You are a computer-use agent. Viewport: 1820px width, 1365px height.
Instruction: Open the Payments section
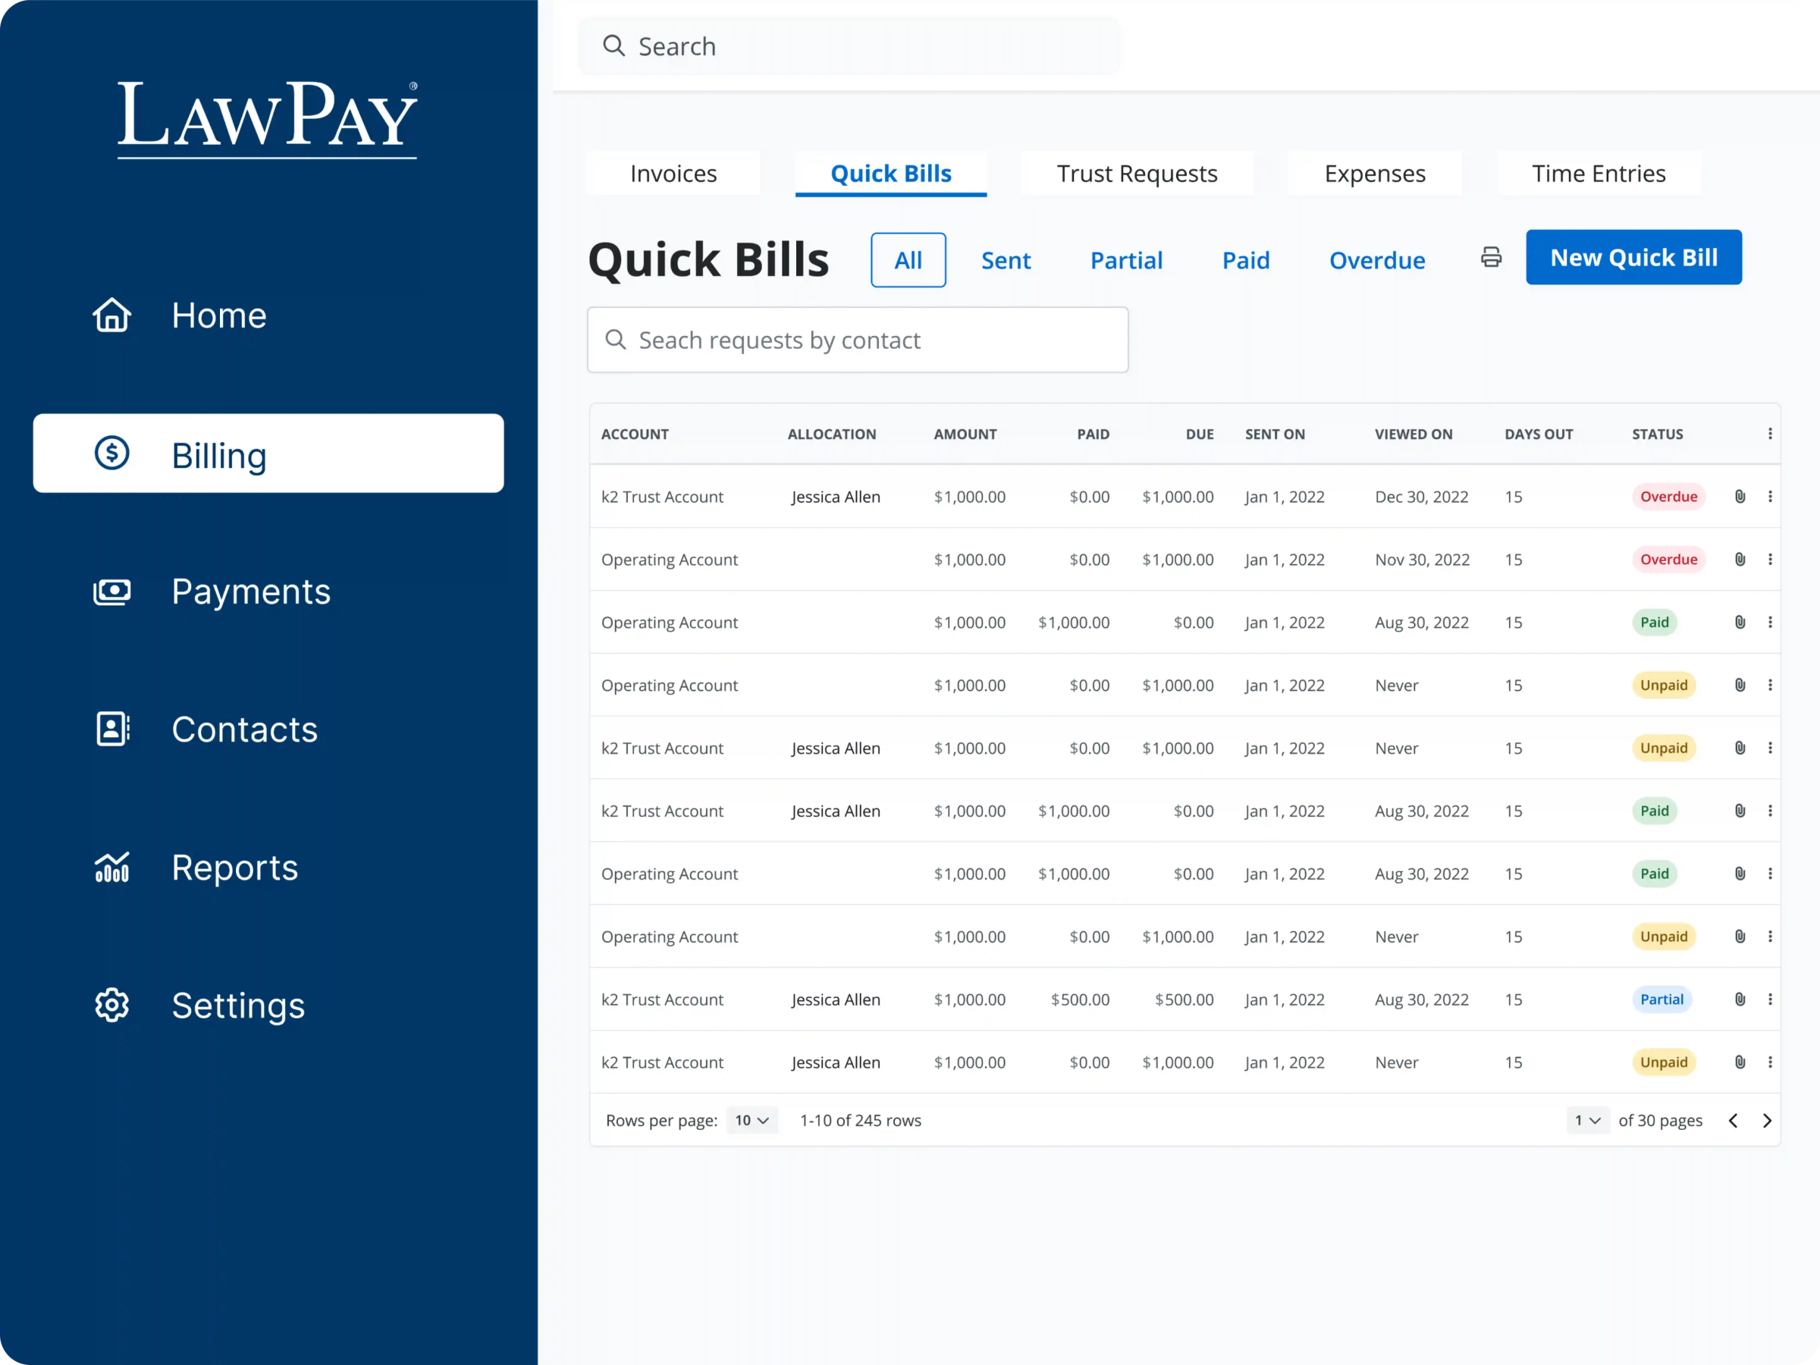click(x=251, y=591)
